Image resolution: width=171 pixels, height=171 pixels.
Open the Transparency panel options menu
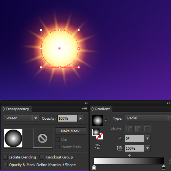pos(84,109)
